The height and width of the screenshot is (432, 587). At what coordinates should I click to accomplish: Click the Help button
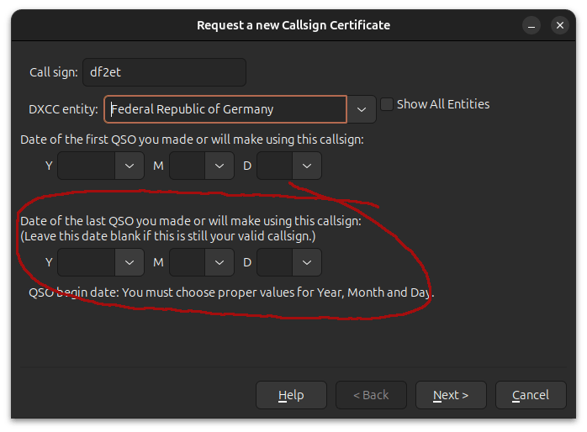coord(291,395)
